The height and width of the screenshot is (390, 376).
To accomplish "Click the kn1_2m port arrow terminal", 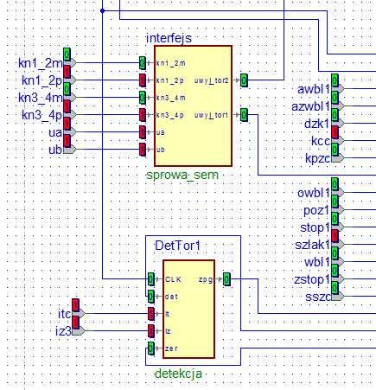I will pos(70,63).
